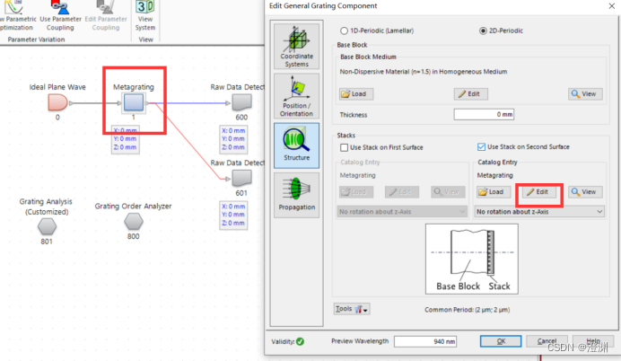Select the Raw Data Detector 600 node
621x361 pixels.
(x=241, y=102)
